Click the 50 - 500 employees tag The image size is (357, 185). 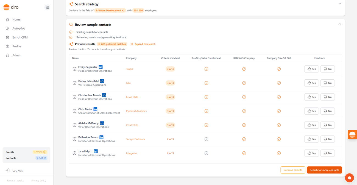pos(138,10)
